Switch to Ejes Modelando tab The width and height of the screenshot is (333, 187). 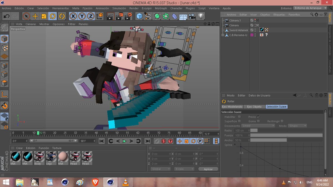232,107
